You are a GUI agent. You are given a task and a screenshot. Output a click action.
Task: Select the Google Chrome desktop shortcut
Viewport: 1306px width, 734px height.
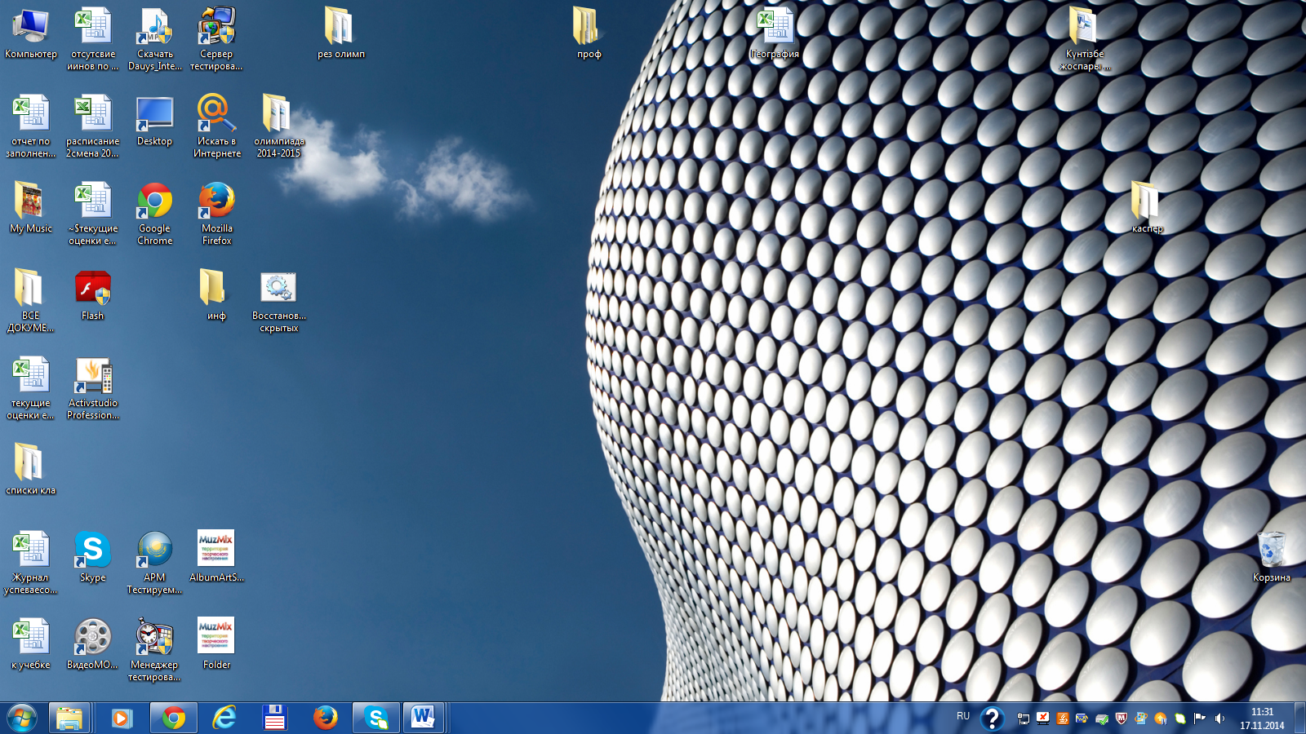tap(155, 214)
